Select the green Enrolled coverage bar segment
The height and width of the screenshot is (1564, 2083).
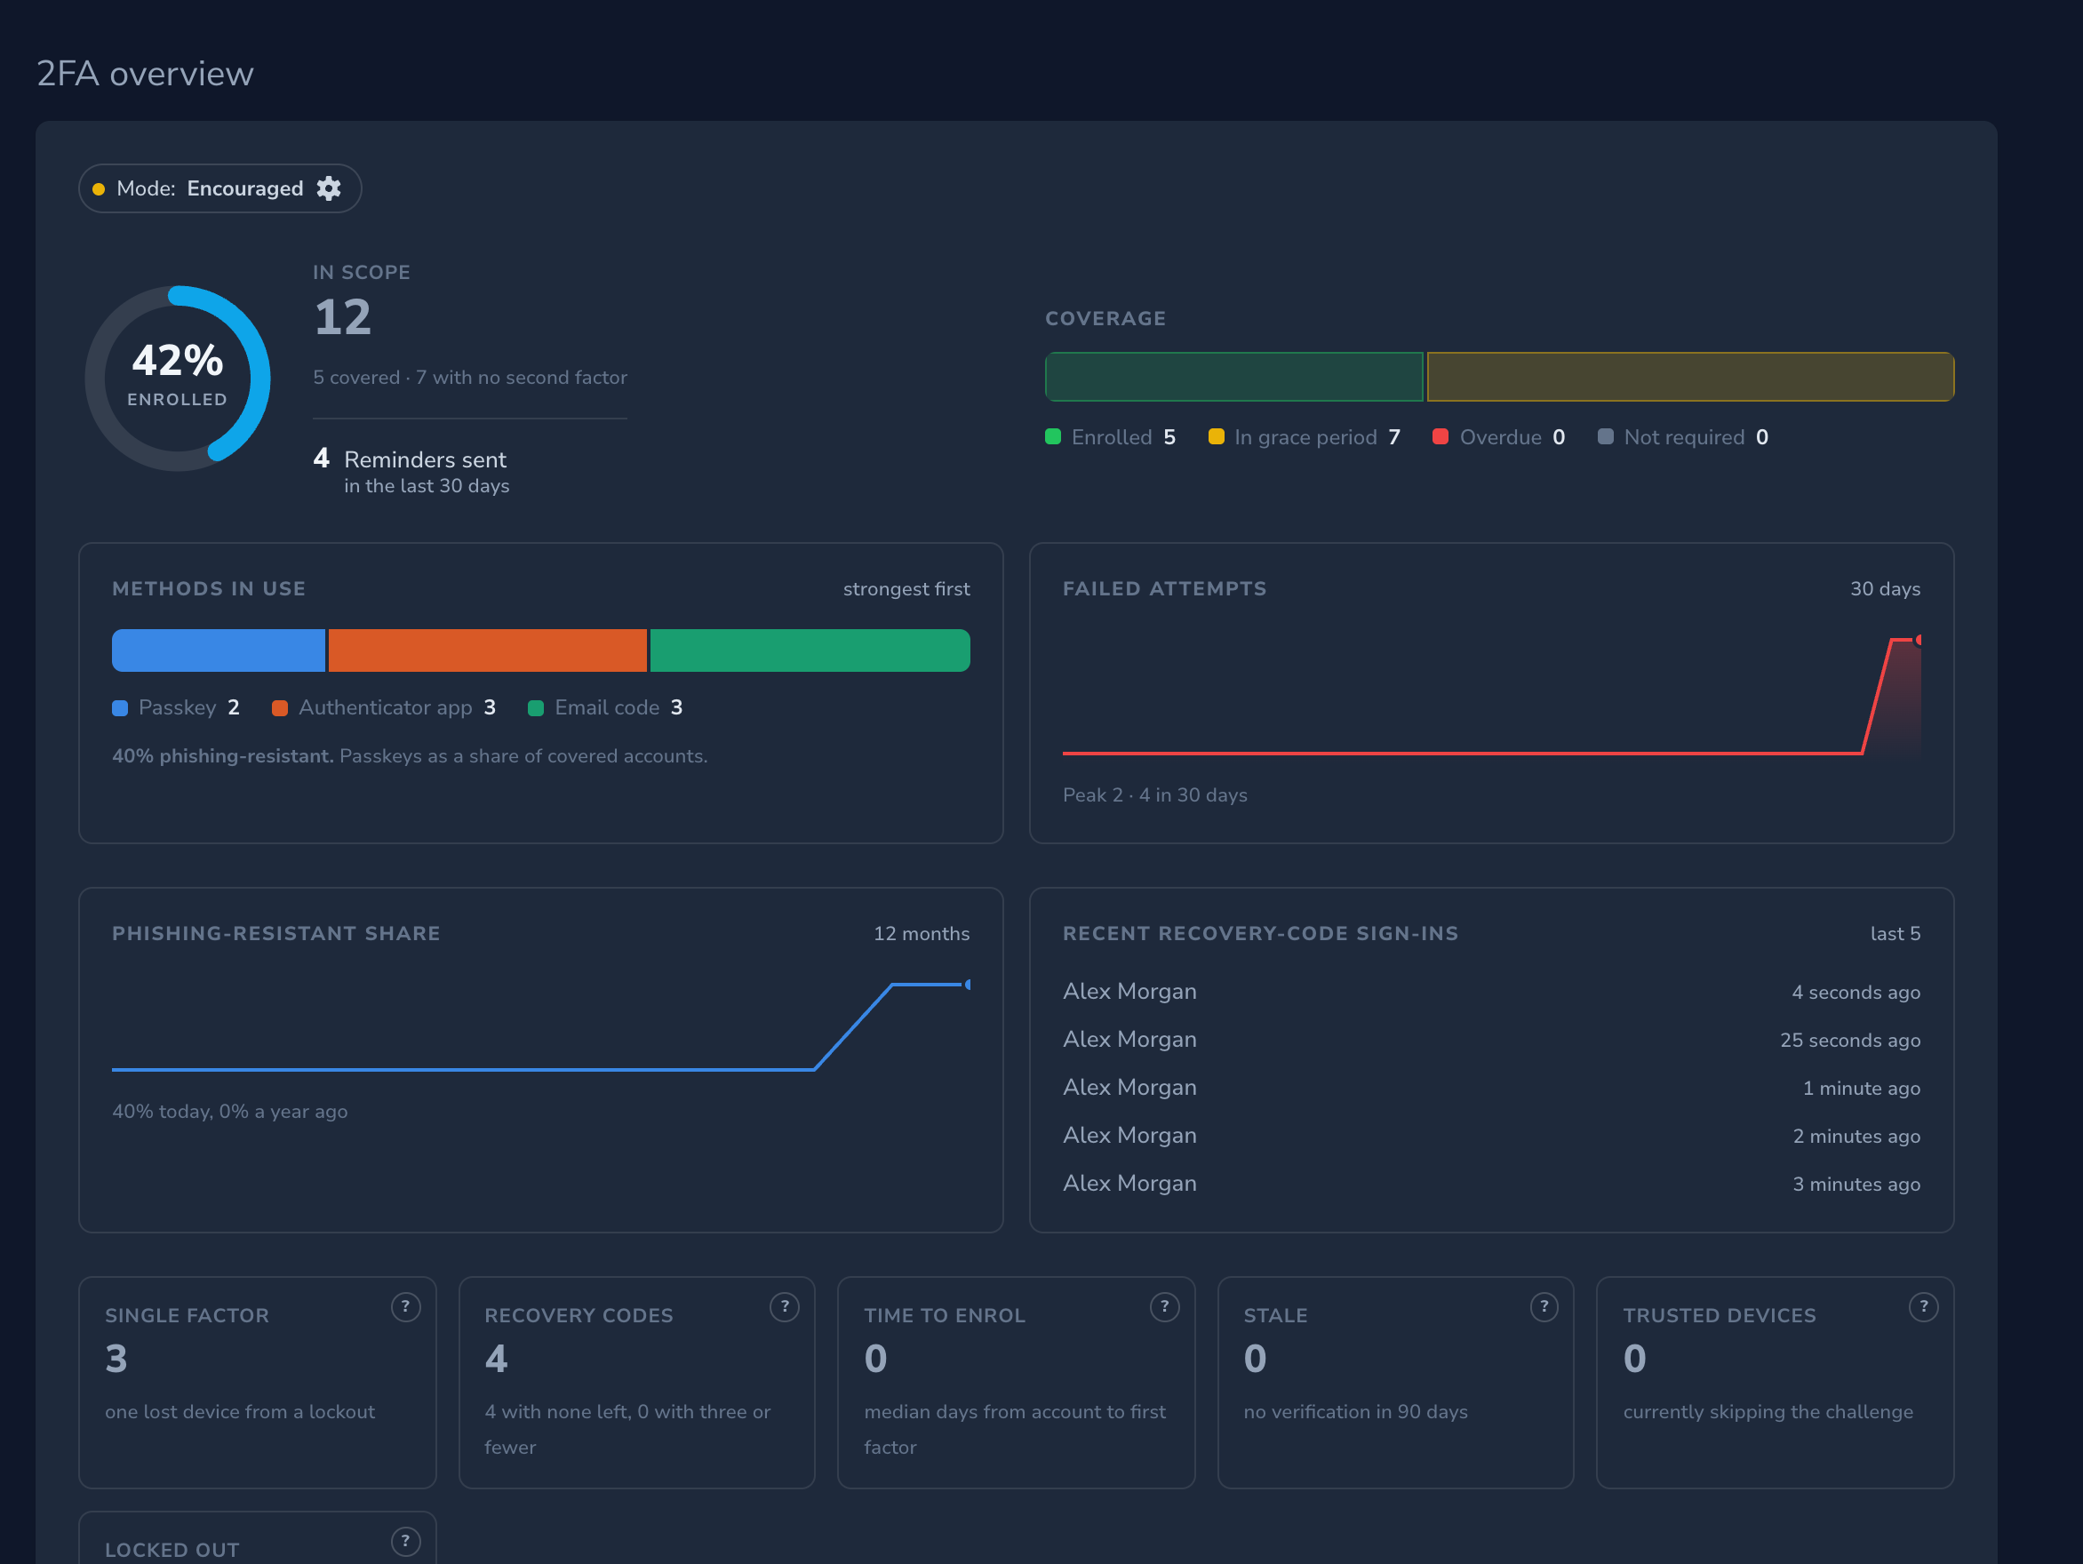[1234, 377]
